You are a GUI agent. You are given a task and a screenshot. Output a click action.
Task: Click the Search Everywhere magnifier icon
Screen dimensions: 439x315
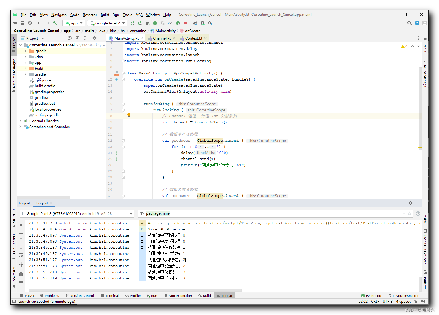click(x=410, y=23)
